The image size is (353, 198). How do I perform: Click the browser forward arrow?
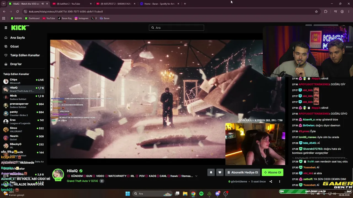pyautogui.click(x=11, y=12)
